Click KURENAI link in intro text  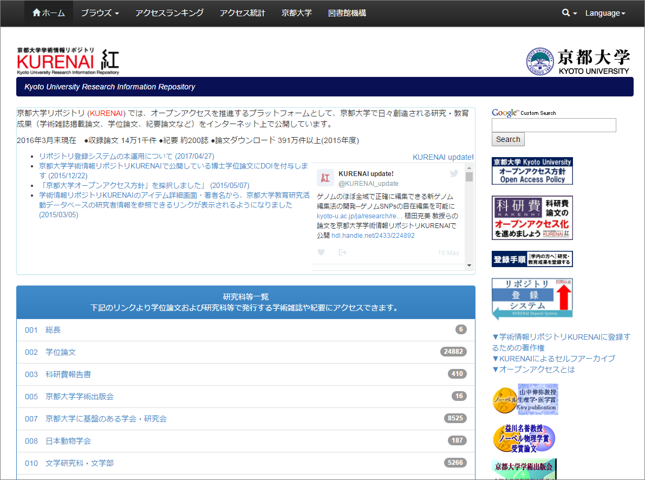click(107, 113)
